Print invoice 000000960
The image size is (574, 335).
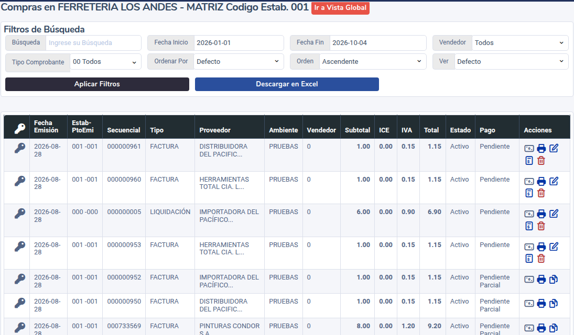coord(541,182)
